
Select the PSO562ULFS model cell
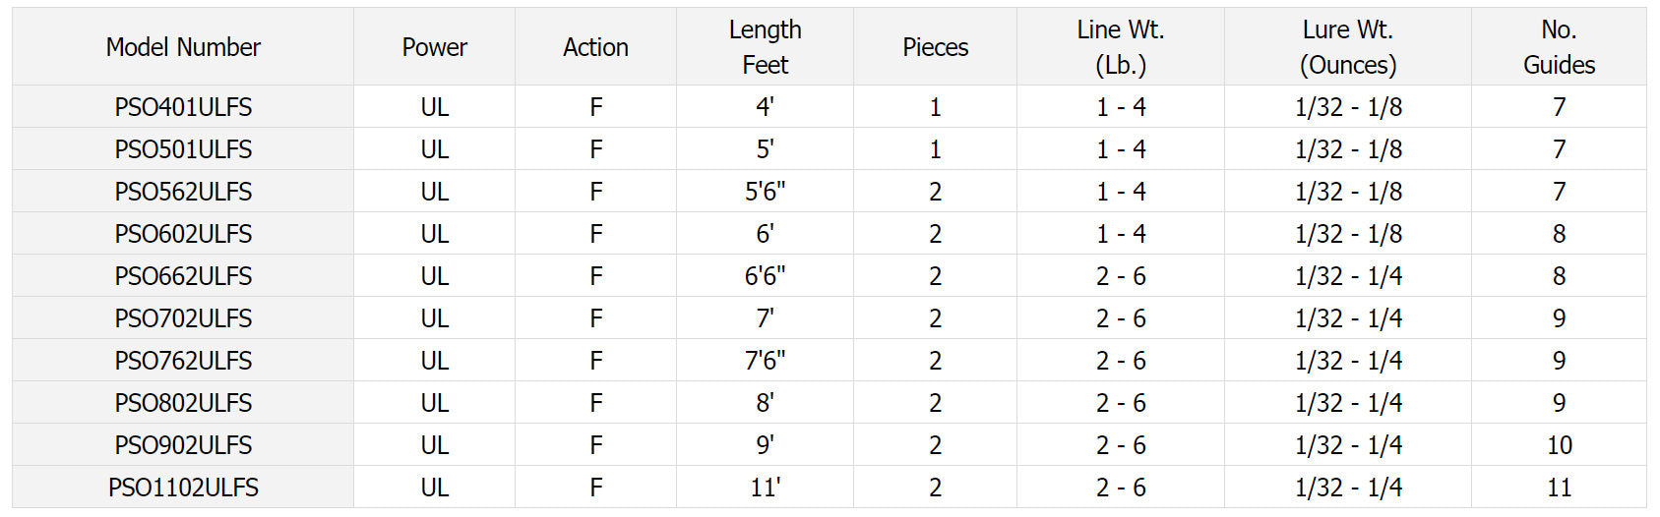click(183, 192)
